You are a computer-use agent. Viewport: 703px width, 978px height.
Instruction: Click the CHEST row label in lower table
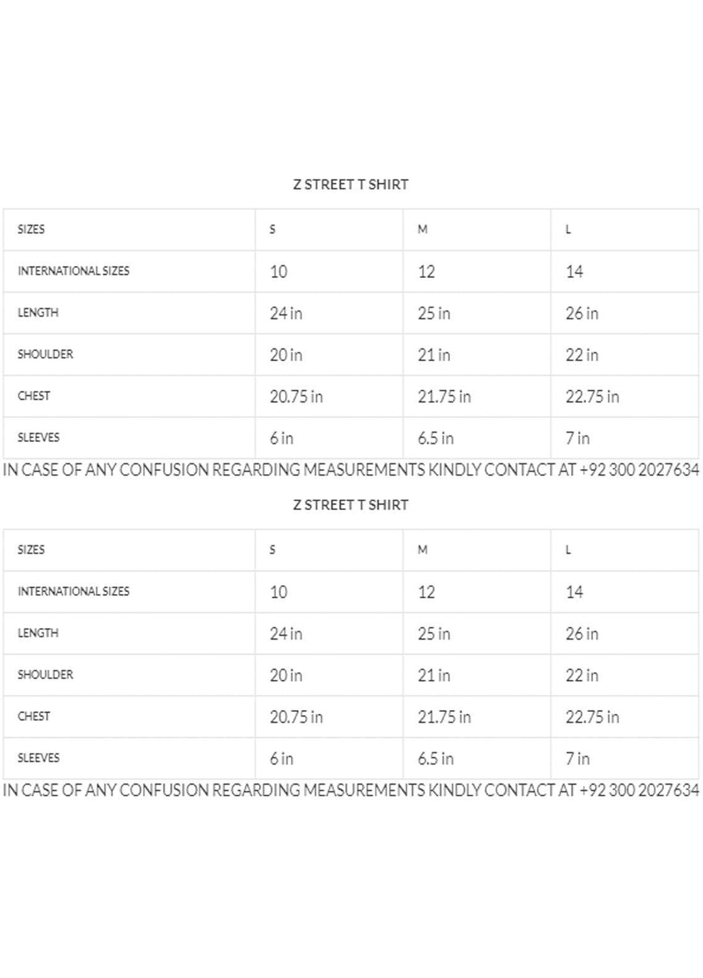pos(34,716)
